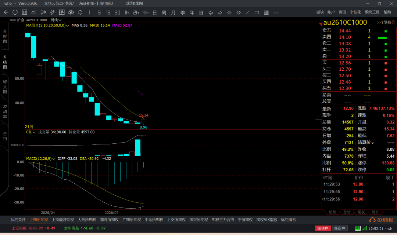Open the 我的关注 tab
The image size is (397, 235).
coord(18,220)
